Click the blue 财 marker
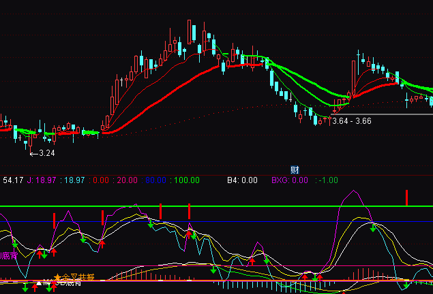 [295, 170]
